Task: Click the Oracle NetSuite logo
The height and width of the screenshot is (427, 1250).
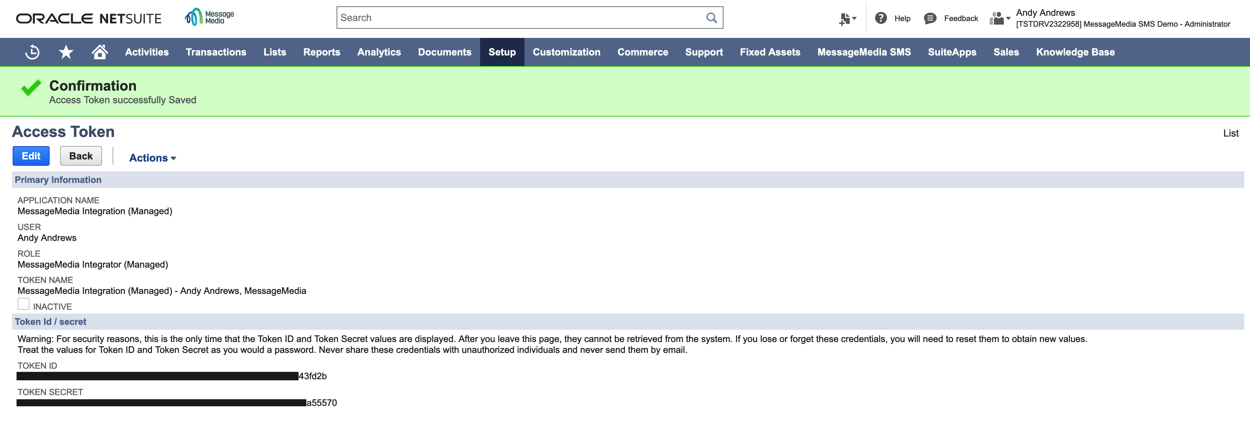Action: coord(88,18)
